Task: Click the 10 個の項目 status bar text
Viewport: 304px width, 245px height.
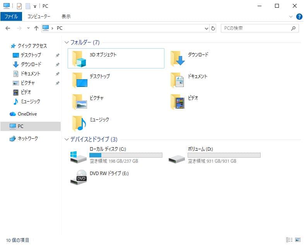Action: pos(17,240)
